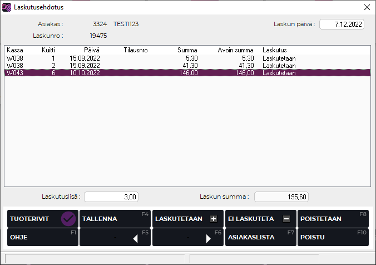Viewport: 376px width, 265px height.
Task: Select row W038 with sum 41,30
Action: tap(111, 65)
